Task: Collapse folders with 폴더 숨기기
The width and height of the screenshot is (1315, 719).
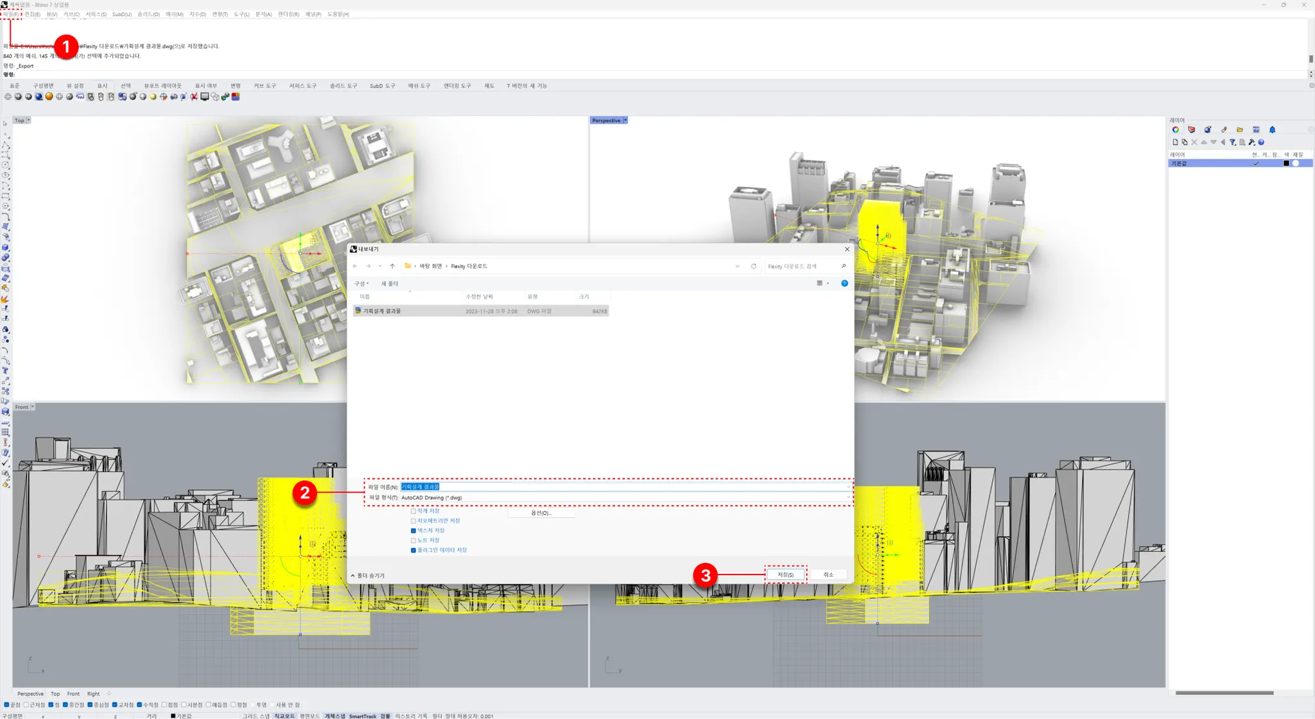Action: point(368,576)
